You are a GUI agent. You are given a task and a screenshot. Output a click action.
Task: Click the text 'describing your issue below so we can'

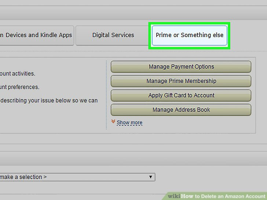pos(49,101)
